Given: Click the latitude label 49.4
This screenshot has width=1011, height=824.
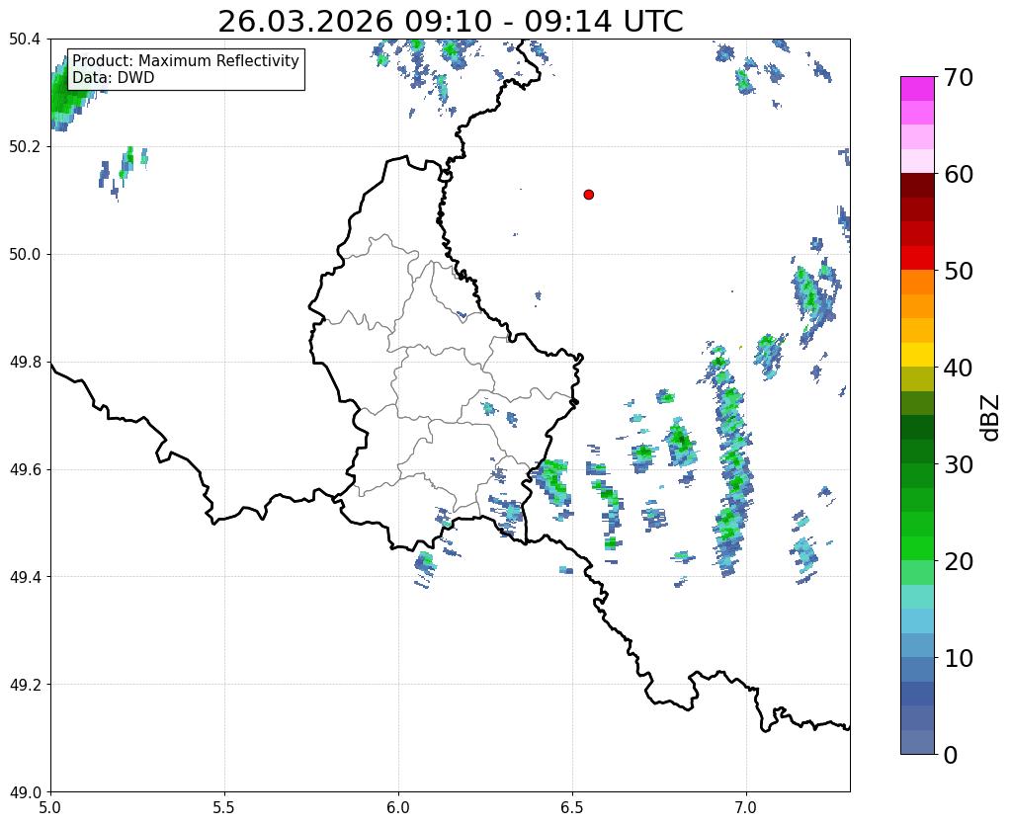Looking at the screenshot, I should (25, 577).
